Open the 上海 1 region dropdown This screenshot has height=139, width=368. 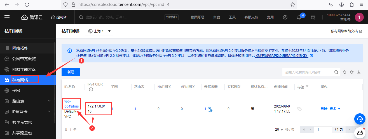click(99, 31)
